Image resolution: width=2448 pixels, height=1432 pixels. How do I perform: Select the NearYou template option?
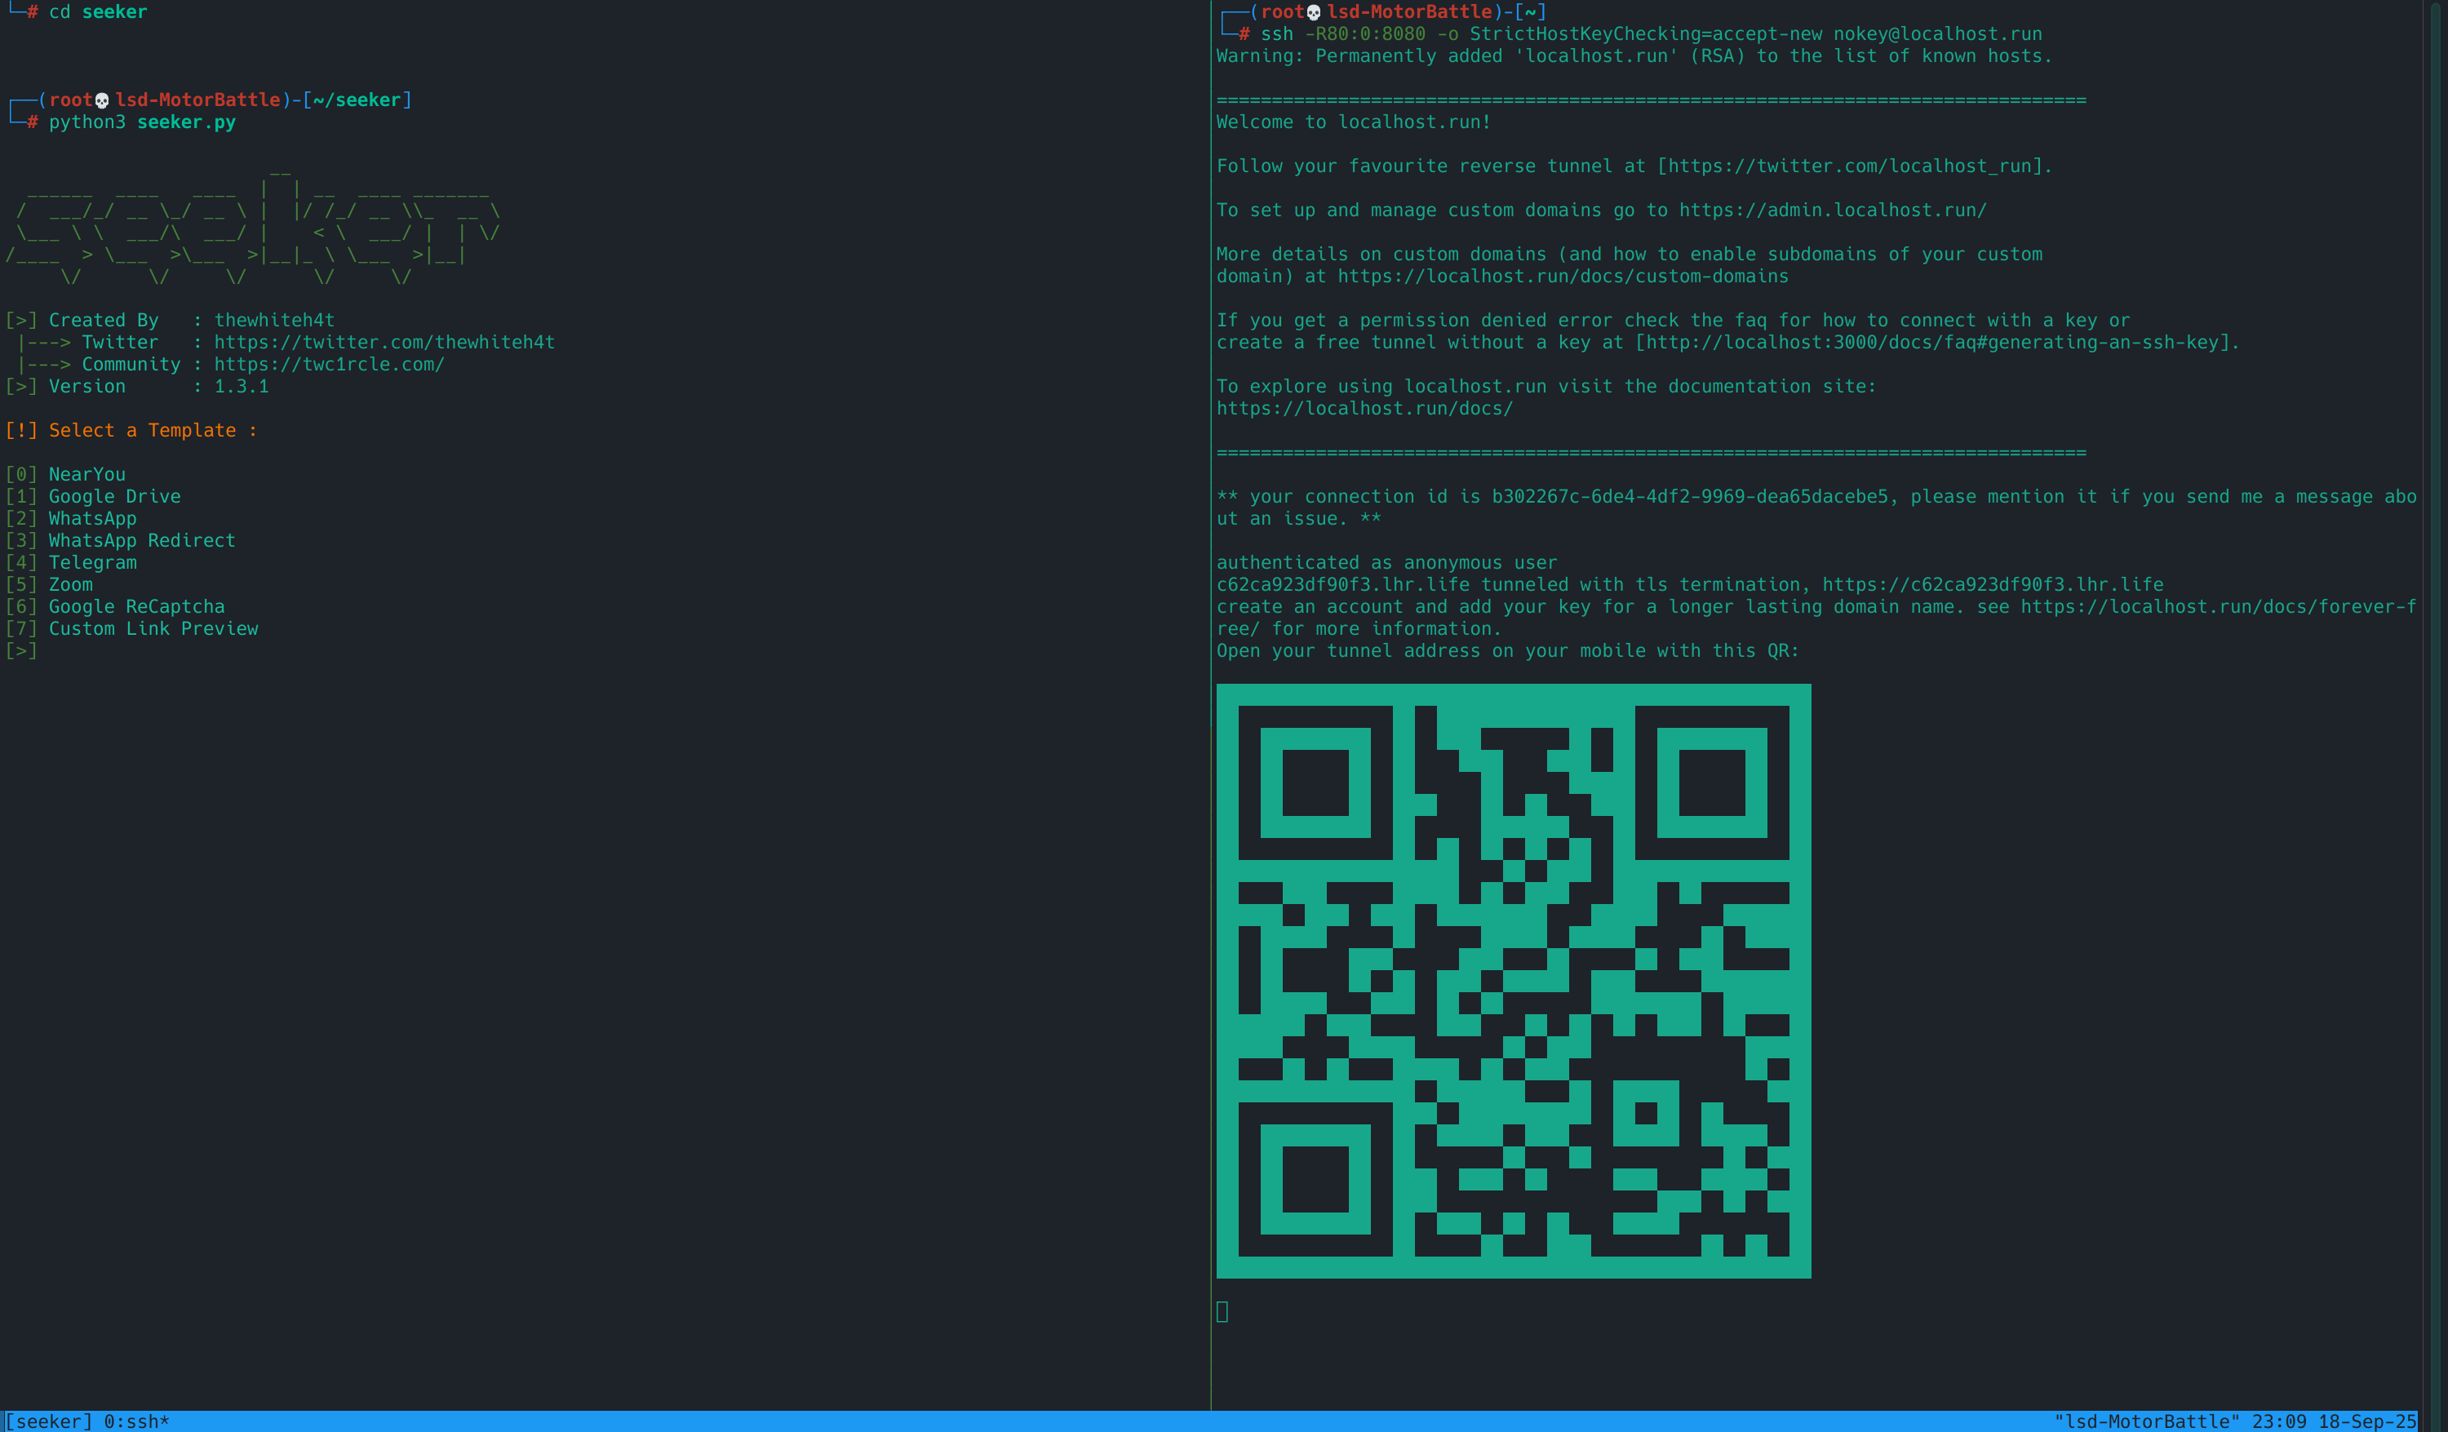(x=86, y=474)
